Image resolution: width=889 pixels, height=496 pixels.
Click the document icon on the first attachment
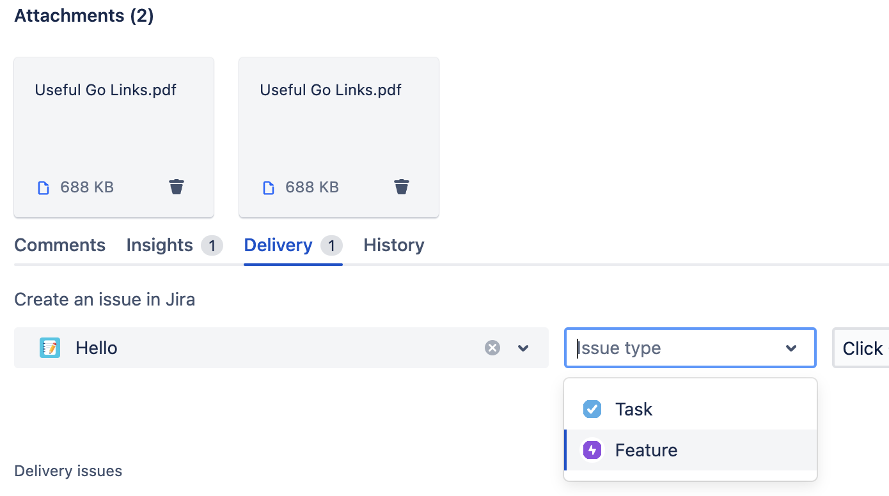(43, 187)
